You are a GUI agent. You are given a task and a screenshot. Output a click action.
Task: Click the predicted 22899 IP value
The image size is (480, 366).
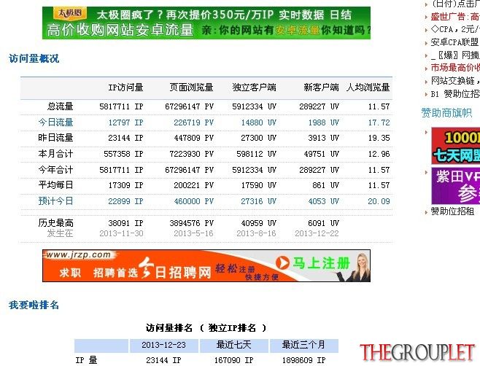tap(125, 201)
